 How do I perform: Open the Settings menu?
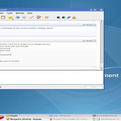pyautogui.click(x=20, y=13)
